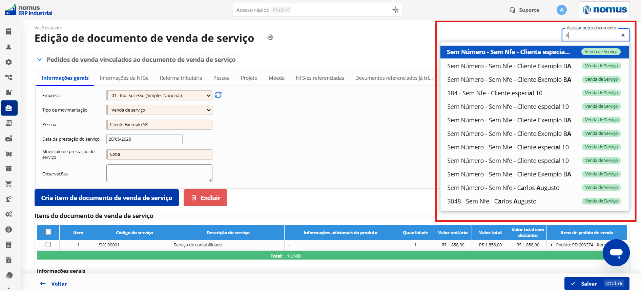The width and height of the screenshot is (641, 291).
Task: Select Sem Número - Sem Nfe - Carlos Augusto
Action: [535, 188]
